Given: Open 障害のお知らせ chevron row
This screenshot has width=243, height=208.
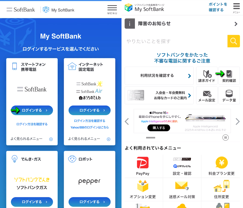Looking at the screenshot, I should tap(182, 24).
